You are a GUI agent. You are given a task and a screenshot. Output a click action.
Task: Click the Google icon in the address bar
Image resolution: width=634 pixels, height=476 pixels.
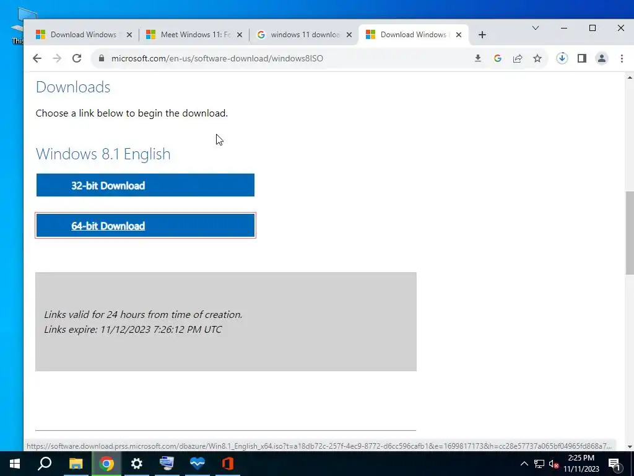[x=498, y=58]
